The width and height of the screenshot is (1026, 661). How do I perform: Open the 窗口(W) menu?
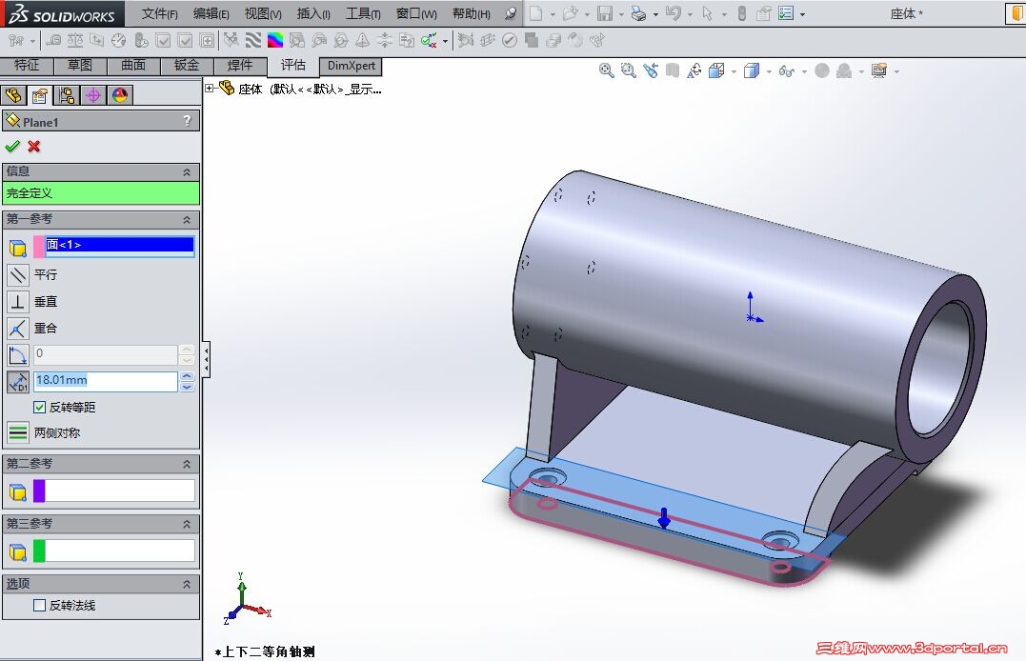(x=417, y=13)
